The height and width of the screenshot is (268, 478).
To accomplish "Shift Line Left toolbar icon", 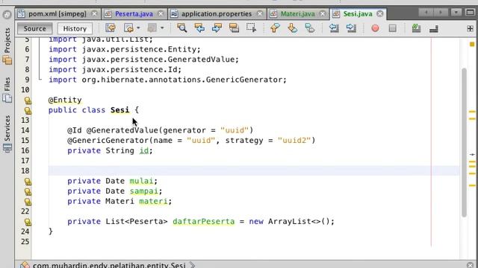I will 334,28.
